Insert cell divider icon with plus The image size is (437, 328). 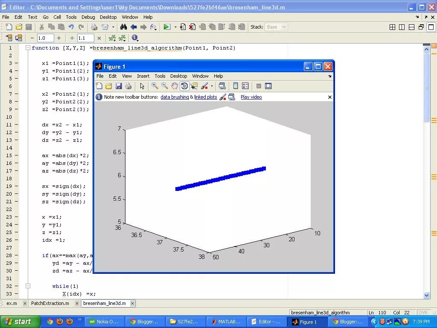(112, 38)
